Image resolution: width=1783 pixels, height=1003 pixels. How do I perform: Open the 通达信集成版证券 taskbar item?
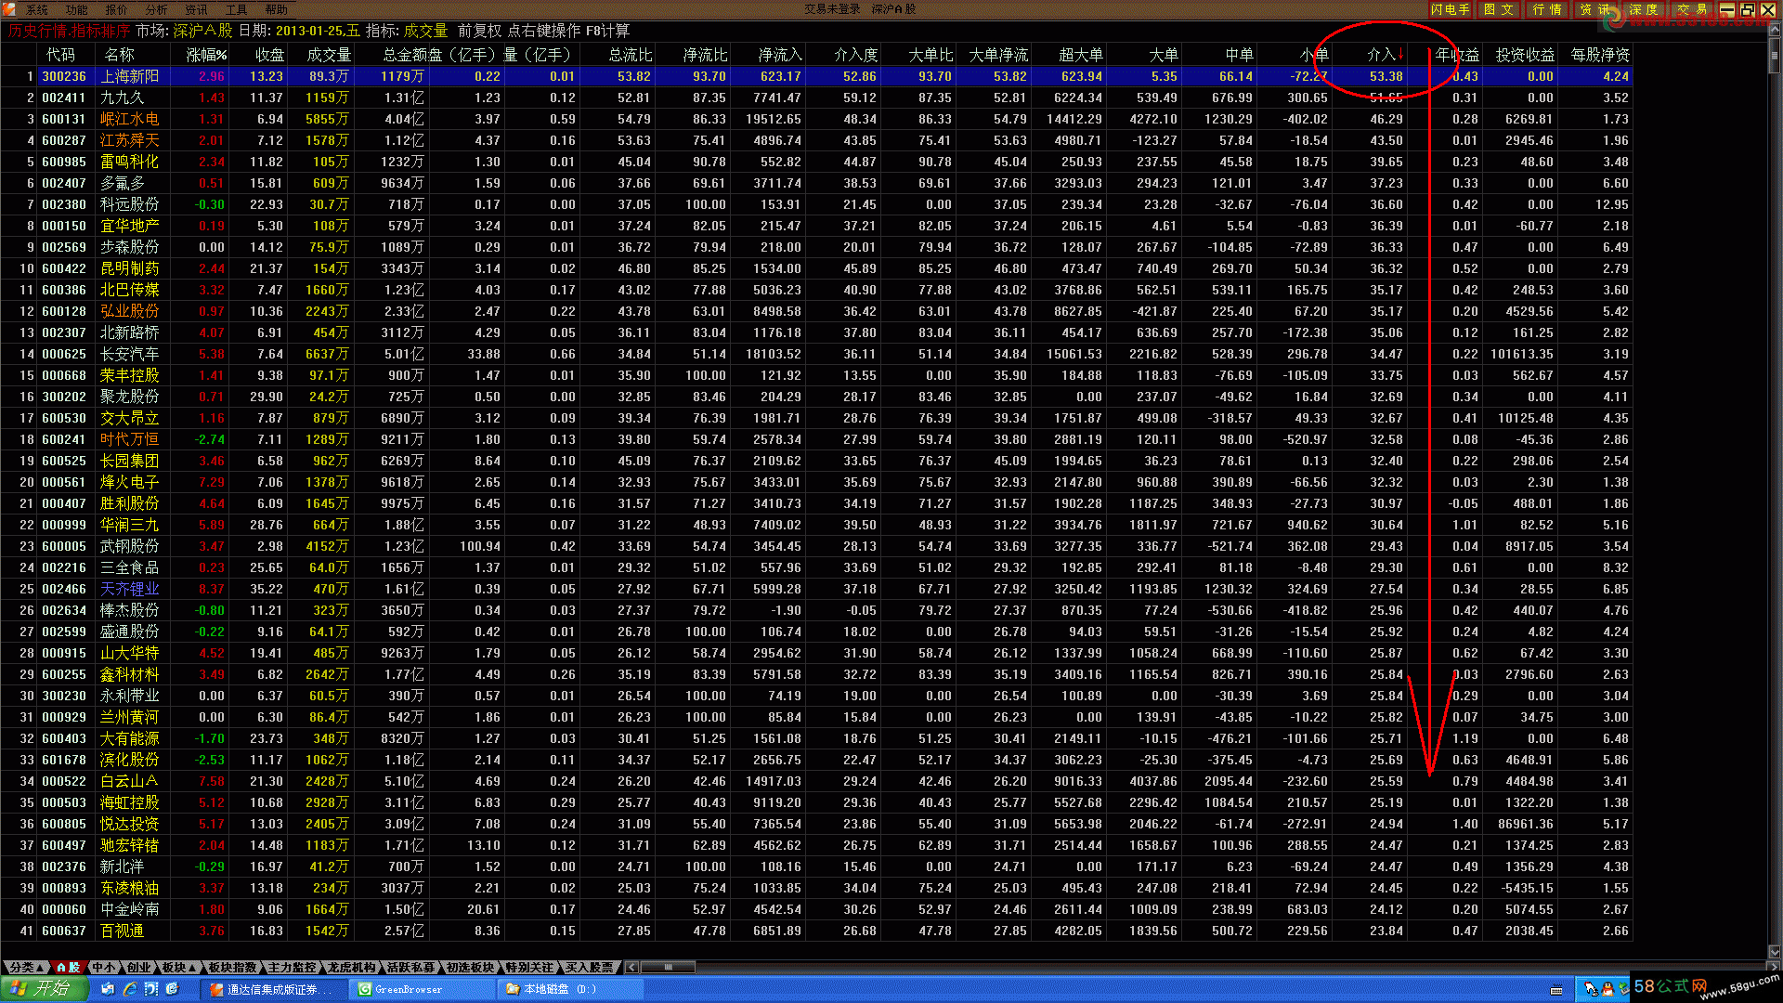point(271,989)
